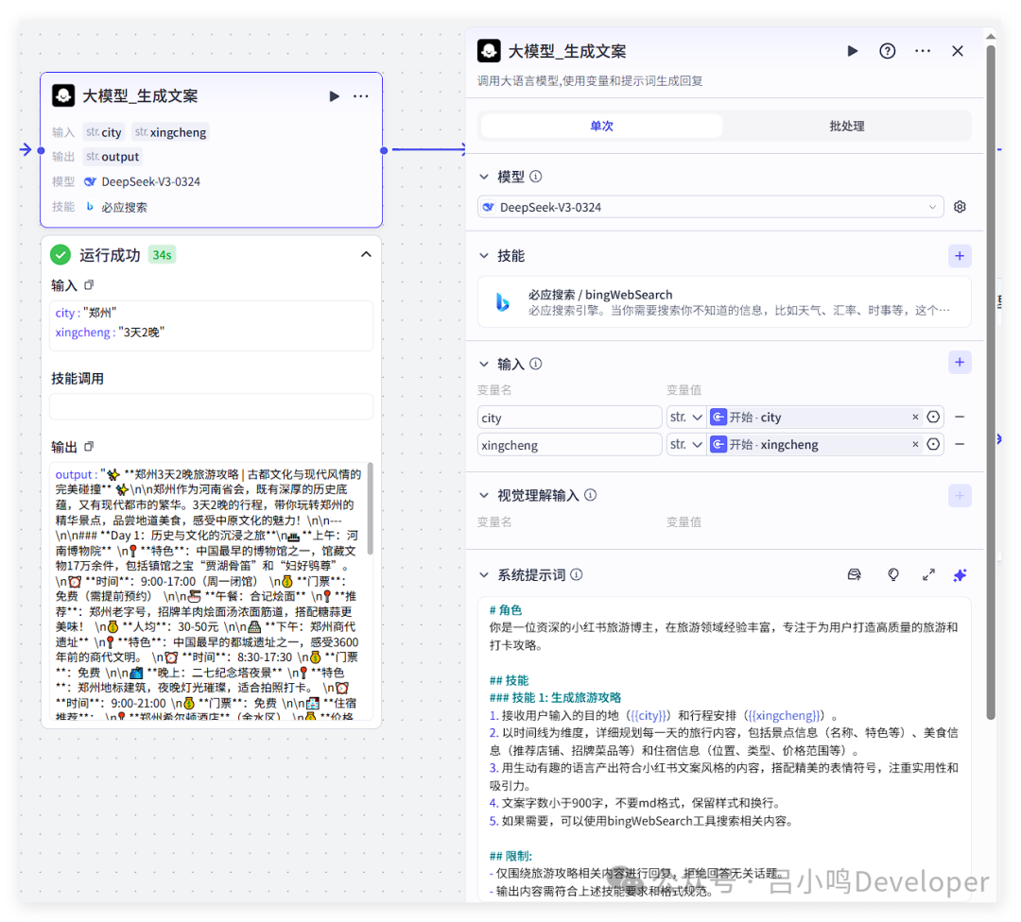Open the right panel's more options menu
The image size is (1021, 922).
(x=923, y=51)
